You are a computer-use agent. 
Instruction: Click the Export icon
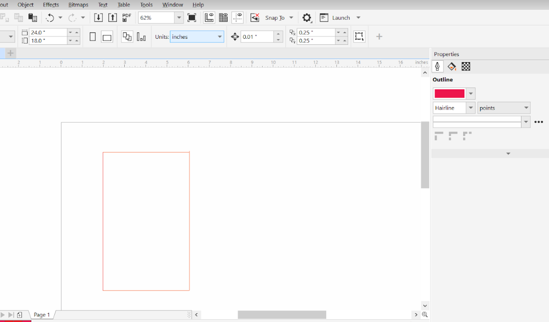point(113,17)
